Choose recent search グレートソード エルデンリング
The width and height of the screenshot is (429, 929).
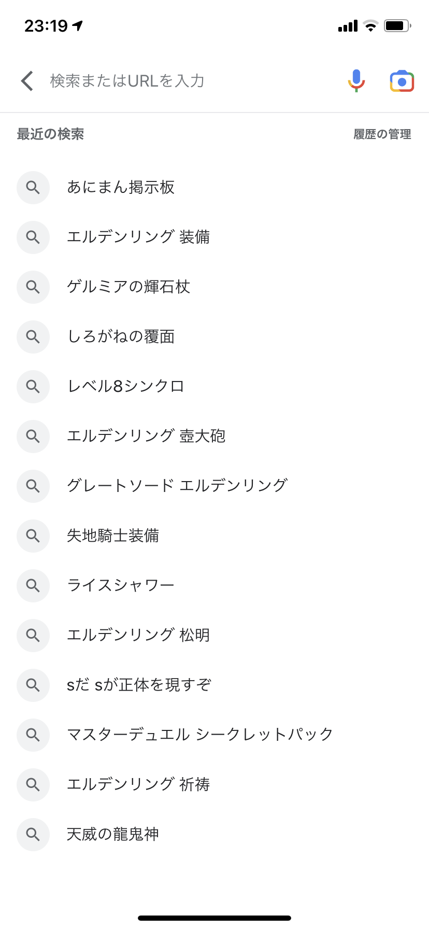point(177,486)
